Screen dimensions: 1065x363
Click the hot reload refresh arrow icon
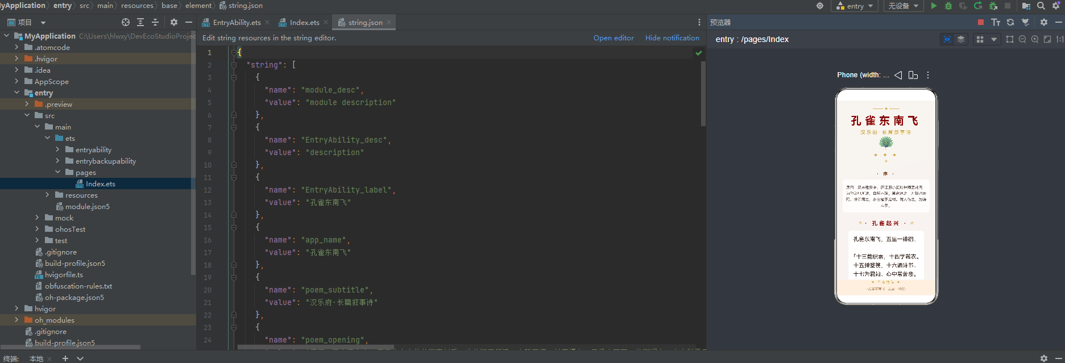tap(978, 6)
